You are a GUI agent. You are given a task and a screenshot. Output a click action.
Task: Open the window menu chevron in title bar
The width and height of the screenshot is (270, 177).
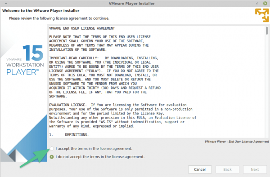click(x=6, y=3)
